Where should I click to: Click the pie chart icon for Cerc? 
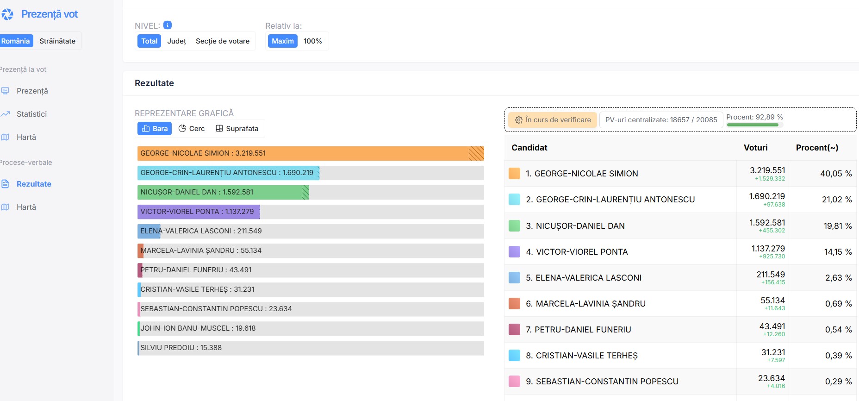coord(182,128)
